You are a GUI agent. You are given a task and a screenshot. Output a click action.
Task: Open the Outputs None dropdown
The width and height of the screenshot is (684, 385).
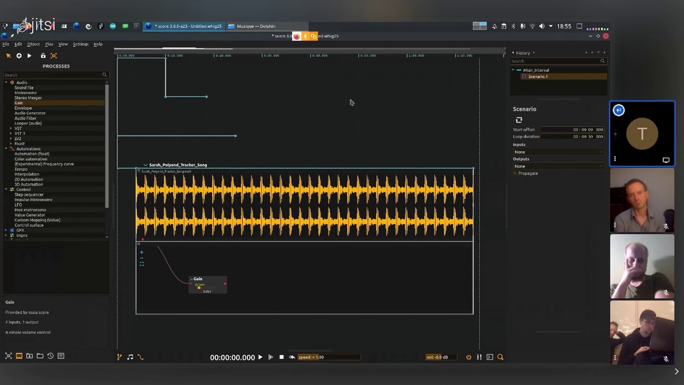tap(558, 166)
